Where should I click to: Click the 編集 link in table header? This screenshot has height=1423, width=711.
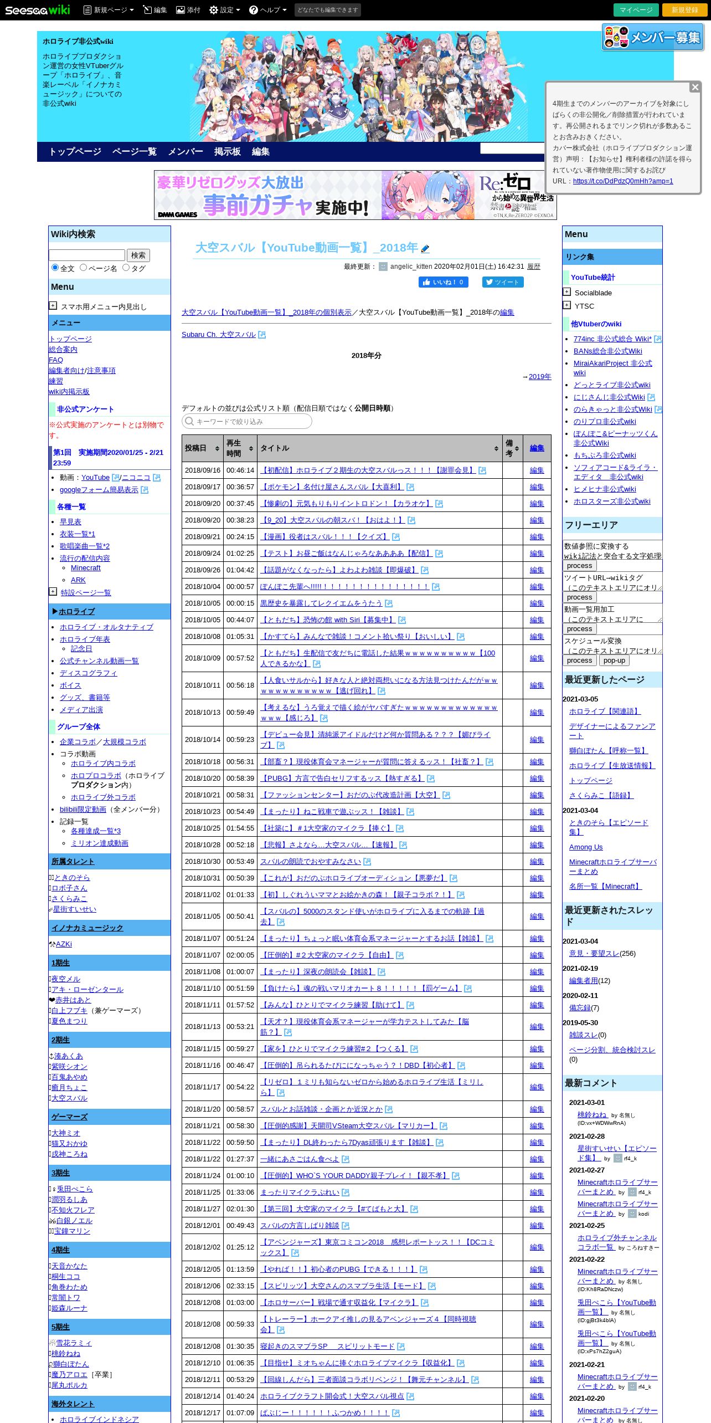(537, 448)
